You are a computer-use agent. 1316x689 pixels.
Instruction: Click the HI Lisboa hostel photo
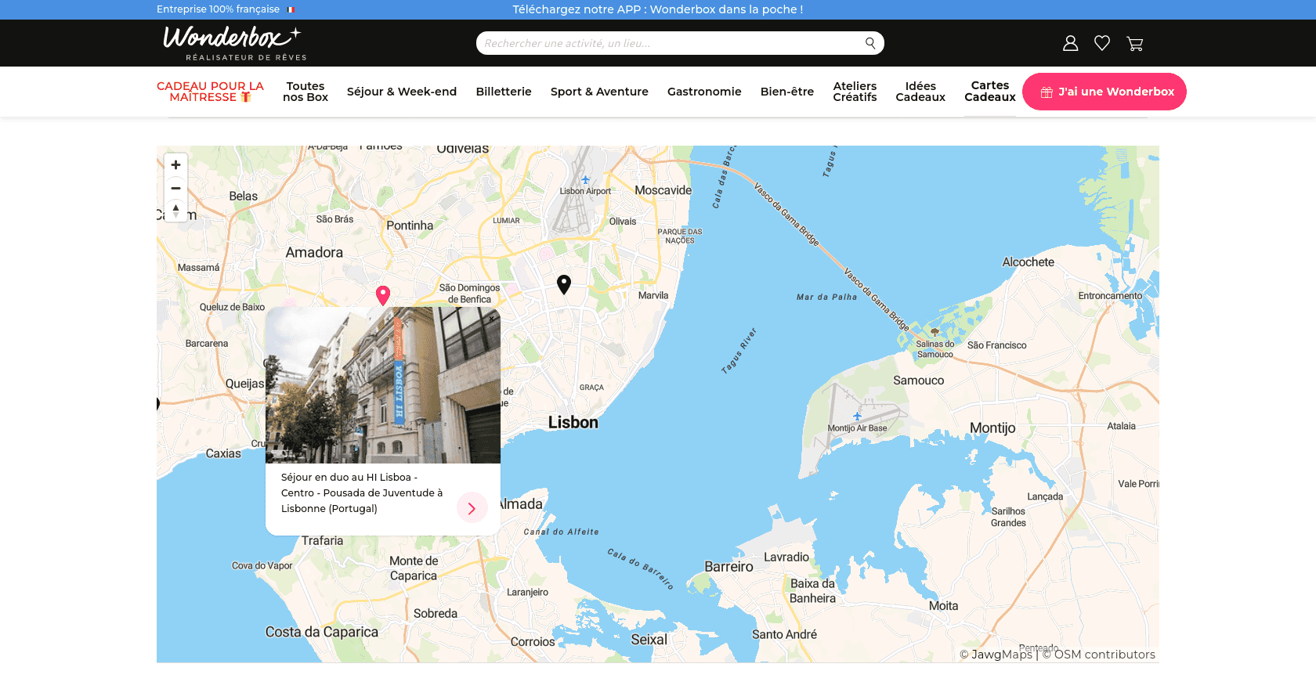click(x=383, y=384)
